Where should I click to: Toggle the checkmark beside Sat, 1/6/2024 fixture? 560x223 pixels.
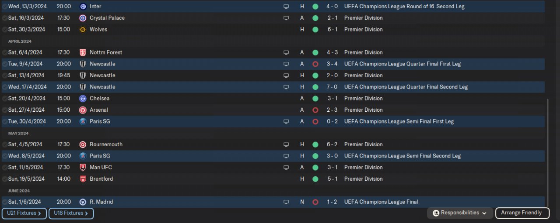(x=4, y=202)
